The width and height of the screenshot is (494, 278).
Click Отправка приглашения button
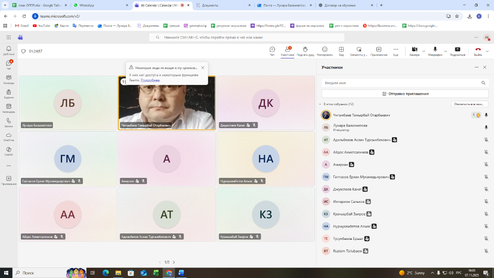405,94
